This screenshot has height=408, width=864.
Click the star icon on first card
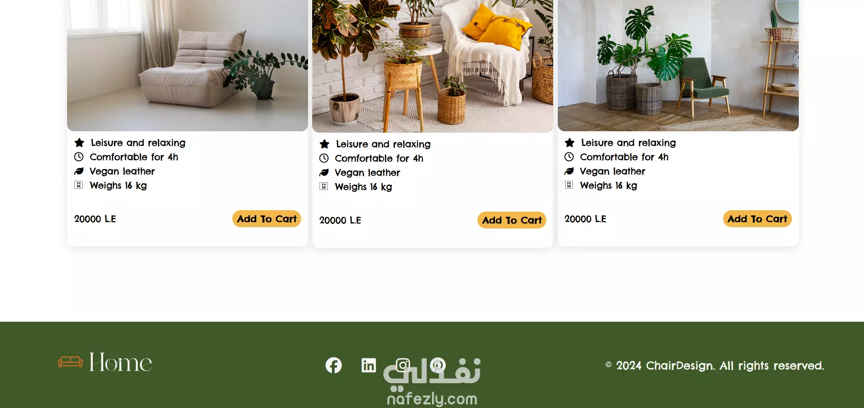tap(79, 143)
